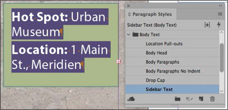228x110 pixels.
Task: Click the styles list scrollbar thumb
Action: (222, 58)
